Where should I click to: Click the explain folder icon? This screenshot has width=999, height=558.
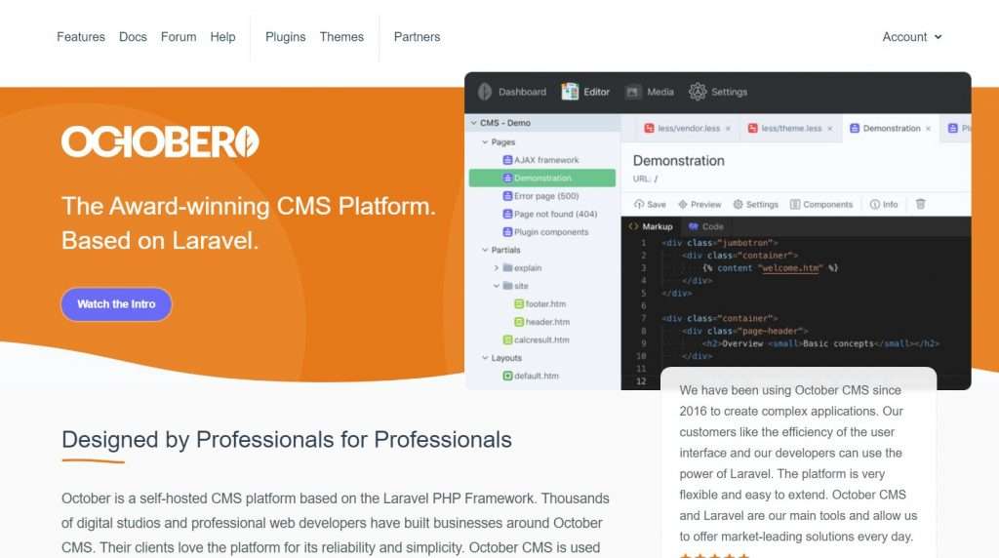click(x=507, y=267)
